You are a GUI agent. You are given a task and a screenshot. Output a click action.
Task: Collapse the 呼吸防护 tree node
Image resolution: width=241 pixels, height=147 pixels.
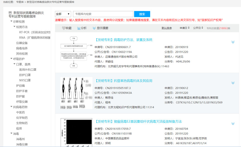pos(11,59)
